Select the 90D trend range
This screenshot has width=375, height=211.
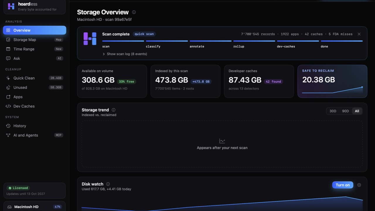(345, 111)
